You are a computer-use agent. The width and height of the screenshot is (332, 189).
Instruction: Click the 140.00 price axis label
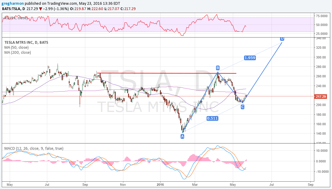point(321,133)
